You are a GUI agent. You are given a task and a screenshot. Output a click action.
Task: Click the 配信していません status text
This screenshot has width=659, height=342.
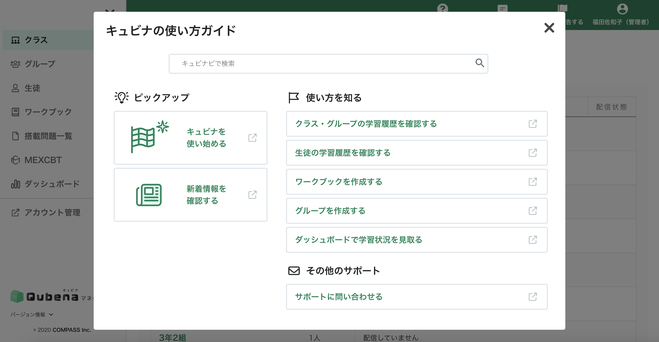391,338
